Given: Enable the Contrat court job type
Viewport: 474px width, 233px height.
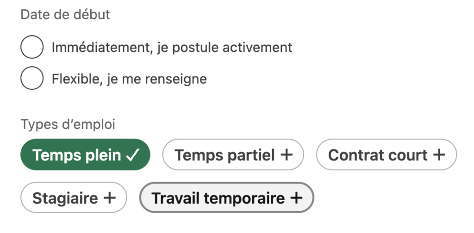Looking at the screenshot, I should coord(386,155).
